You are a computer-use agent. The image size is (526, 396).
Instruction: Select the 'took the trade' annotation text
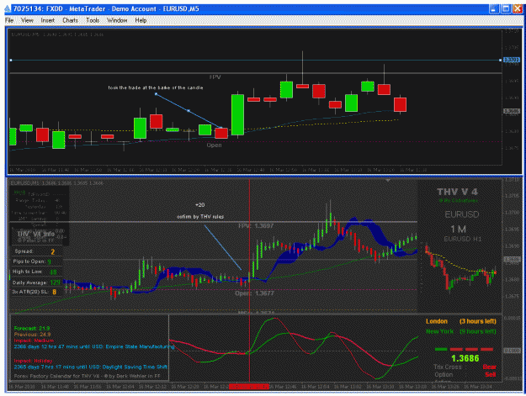[156, 87]
